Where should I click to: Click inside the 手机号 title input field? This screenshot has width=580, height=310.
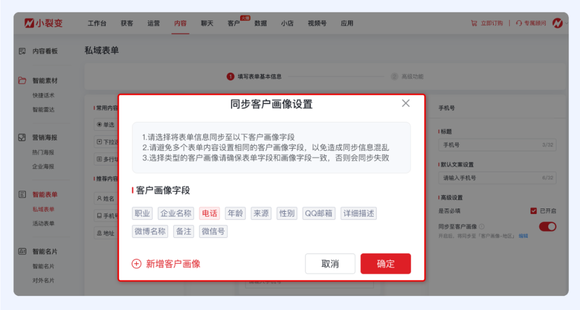point(497,145)
